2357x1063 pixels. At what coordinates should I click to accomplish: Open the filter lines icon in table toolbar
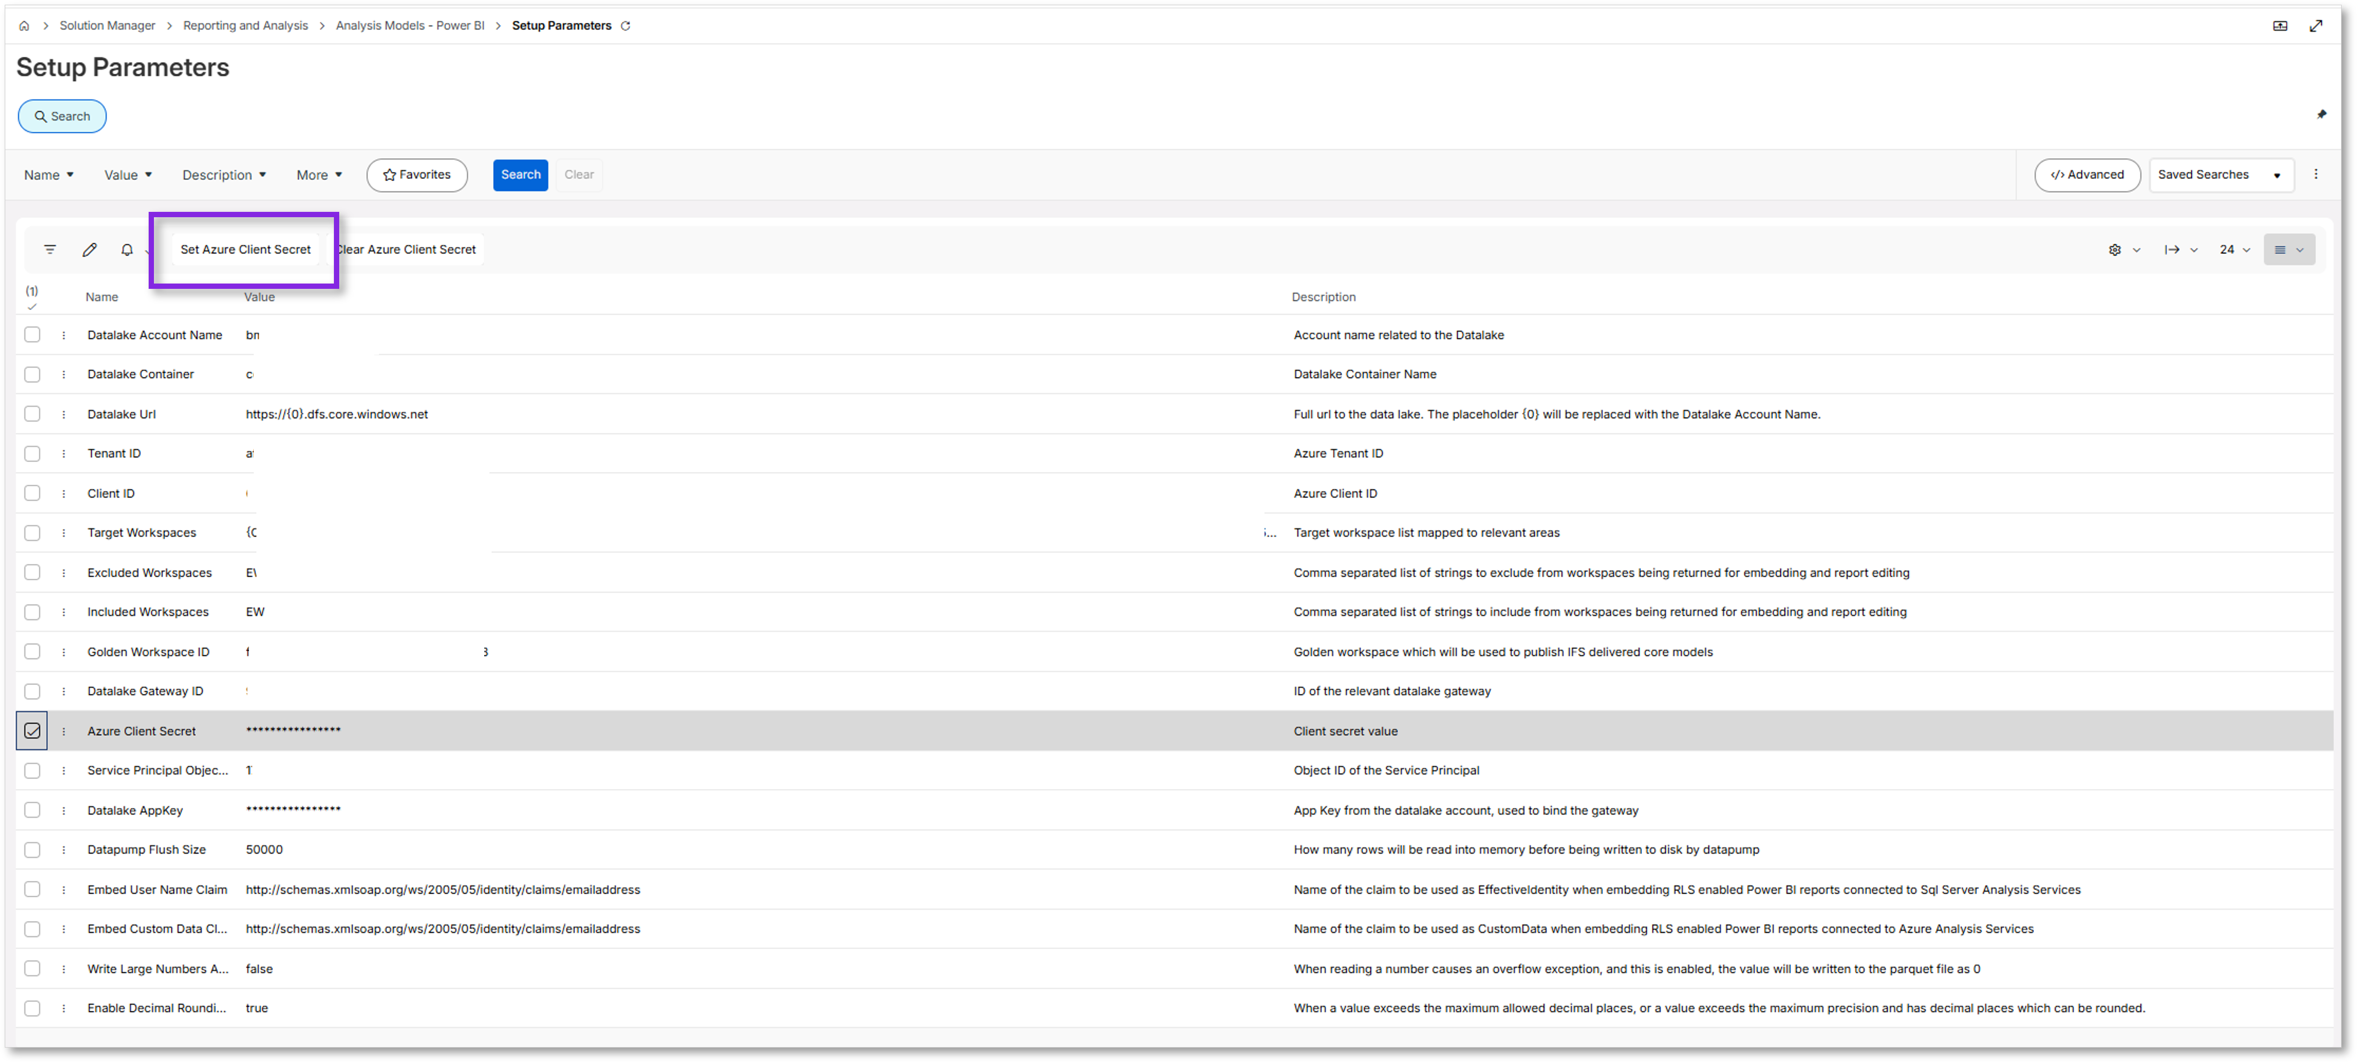coord(50,249)
